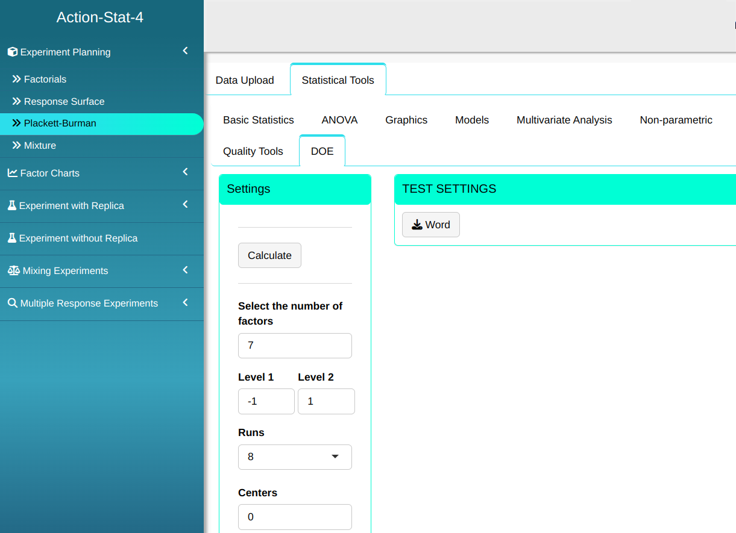Image resolution: width=736 pixels, height=533 pixels.
Task: Click the magnifier icon for Multiple Response Experiments
Action: 12,303
